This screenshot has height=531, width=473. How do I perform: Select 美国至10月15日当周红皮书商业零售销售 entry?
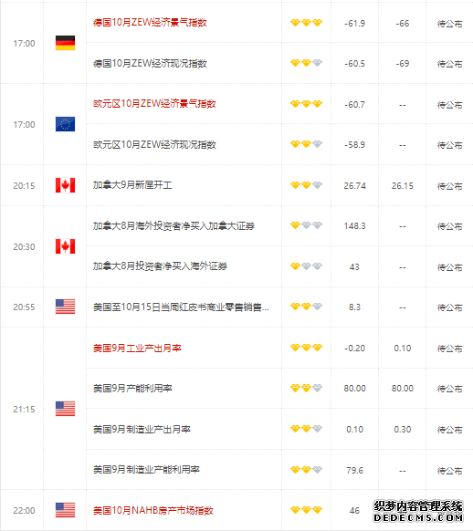click(181, 307)
